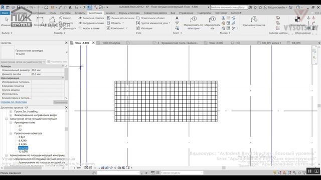
Task: Open Find/Replace in the Text panel
Action: 177,28
